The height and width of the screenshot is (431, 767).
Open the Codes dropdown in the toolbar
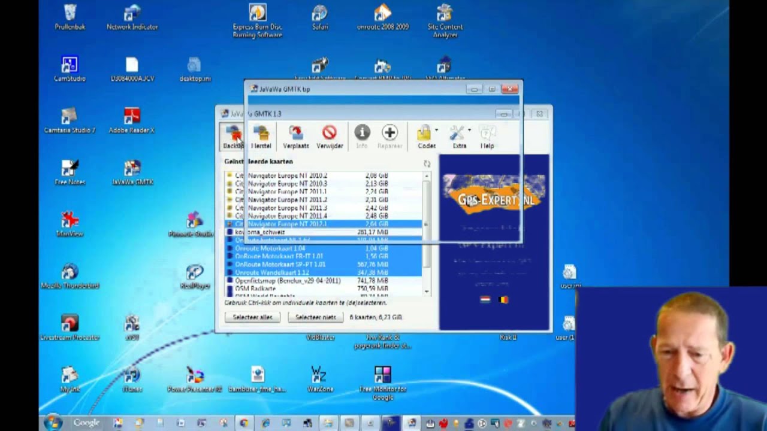pyautogui.click(x=427, y=136)
